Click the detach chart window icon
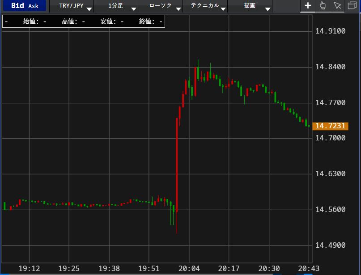This screenshot has height=275, width=361. (x=352, y=6)
